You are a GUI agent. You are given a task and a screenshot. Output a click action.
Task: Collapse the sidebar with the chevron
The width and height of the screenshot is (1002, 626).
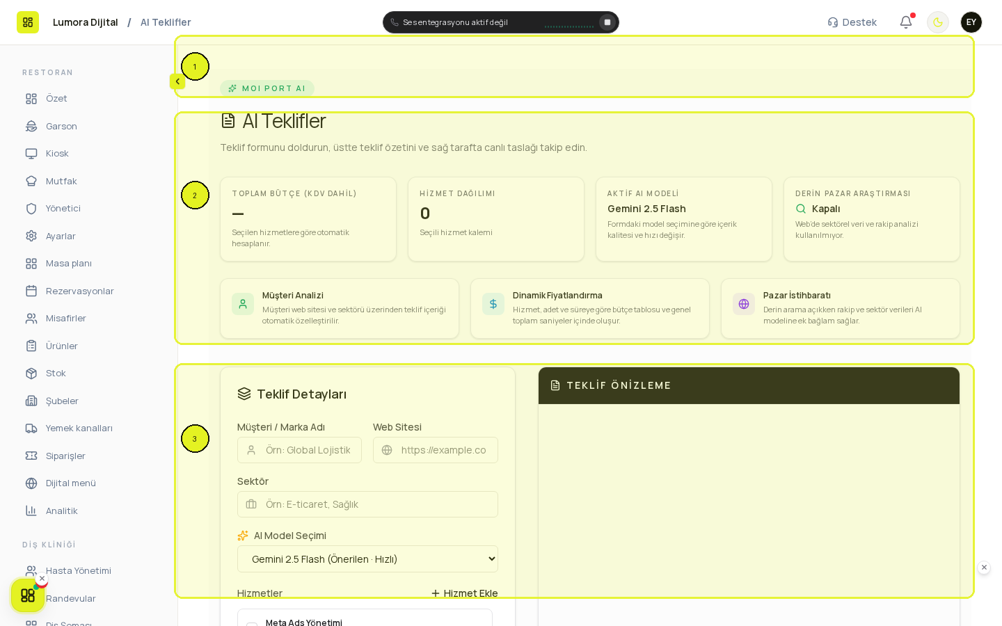177,81
